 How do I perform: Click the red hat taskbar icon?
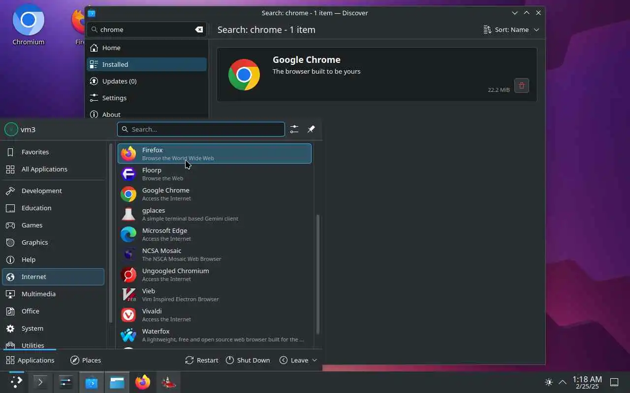(x=168, y=382)
